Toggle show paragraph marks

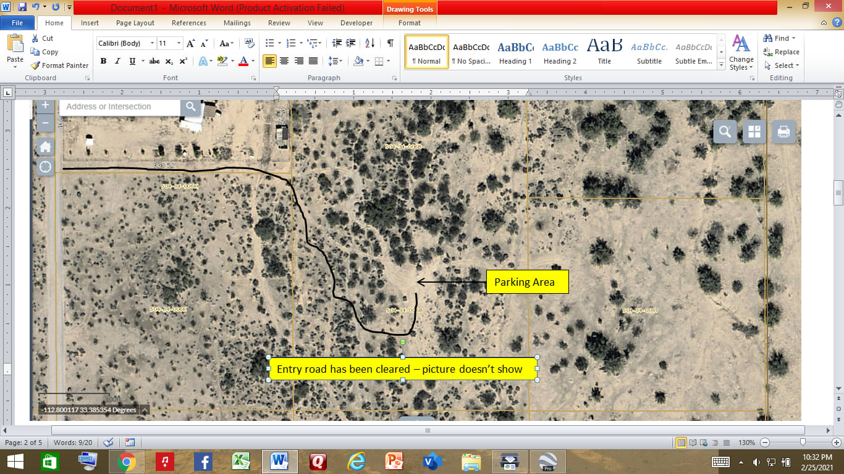click(x=390, y=43)
